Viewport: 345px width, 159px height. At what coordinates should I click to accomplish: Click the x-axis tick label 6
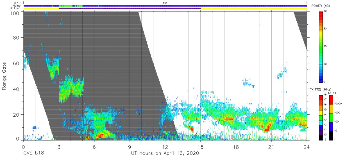(94, 146)
